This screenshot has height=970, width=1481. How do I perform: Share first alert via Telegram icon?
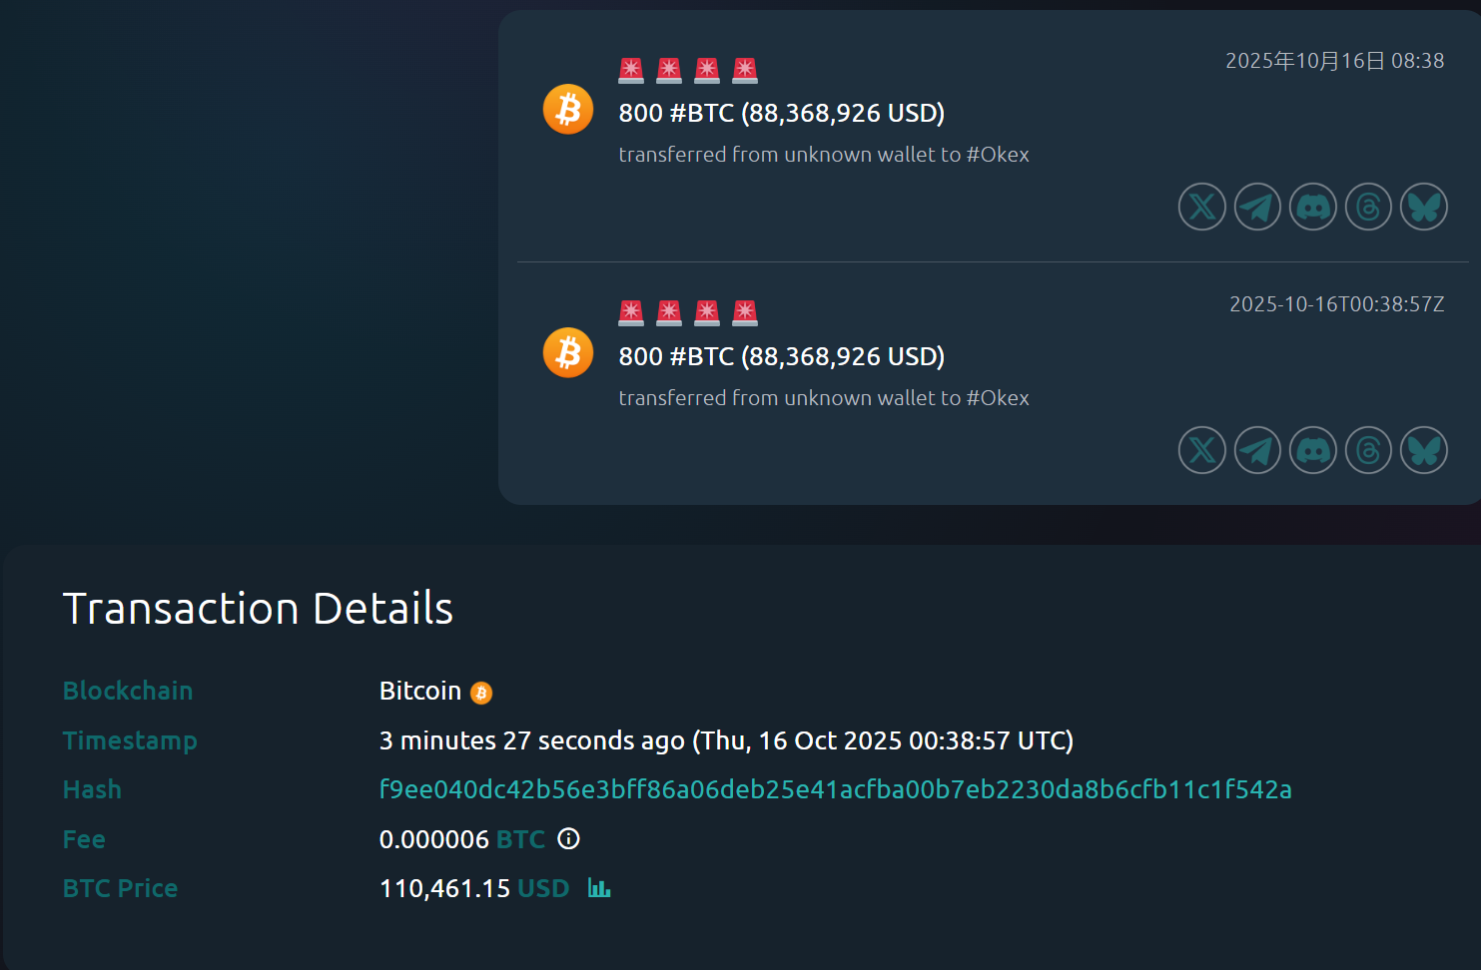[x=1257, y=207]
